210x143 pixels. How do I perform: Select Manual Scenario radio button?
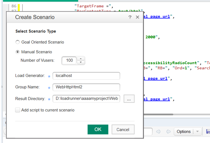pos(18,52)
